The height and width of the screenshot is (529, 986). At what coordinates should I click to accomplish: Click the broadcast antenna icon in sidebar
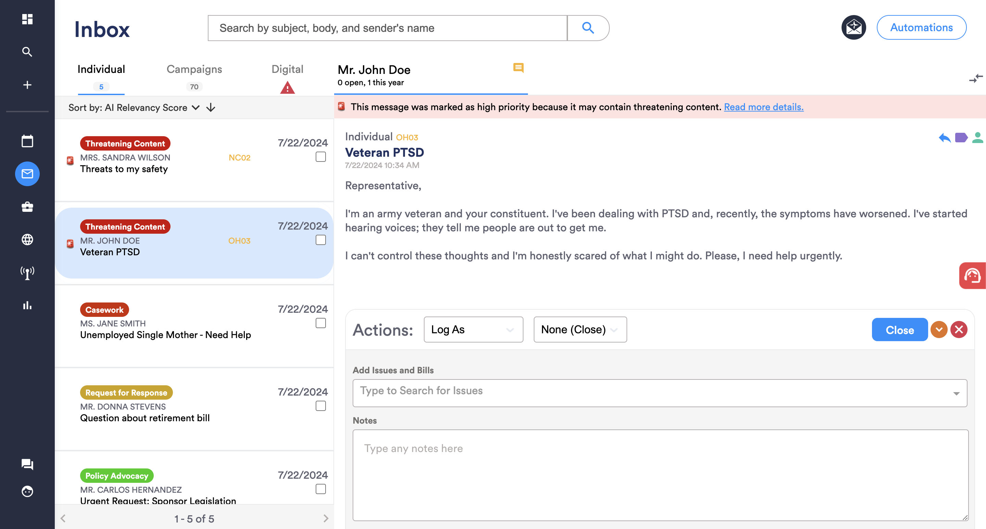coord(27,272)
